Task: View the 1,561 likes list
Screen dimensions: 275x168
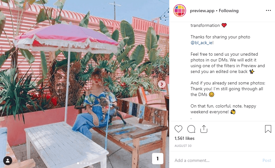Action: pos(185,138)
